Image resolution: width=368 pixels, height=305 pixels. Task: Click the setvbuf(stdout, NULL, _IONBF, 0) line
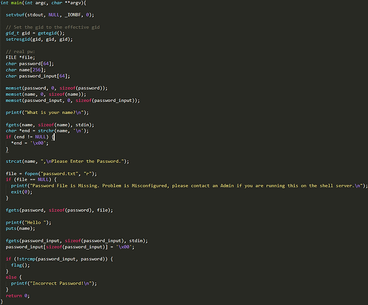[50, 15]
